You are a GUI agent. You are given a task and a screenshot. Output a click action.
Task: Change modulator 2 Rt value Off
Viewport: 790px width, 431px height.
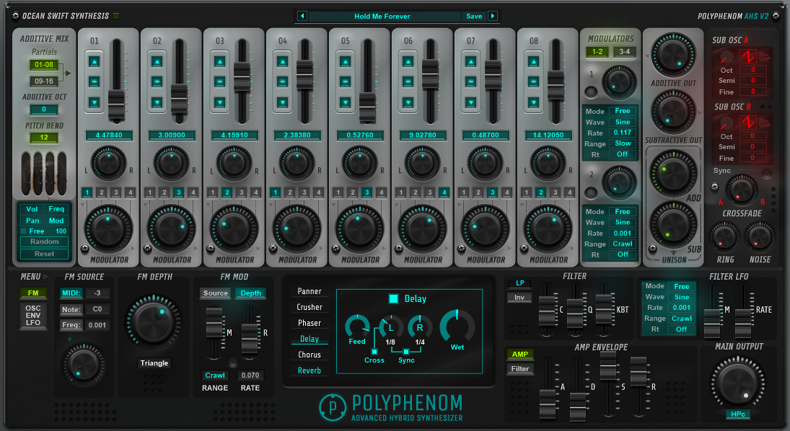tap(622, 254)
